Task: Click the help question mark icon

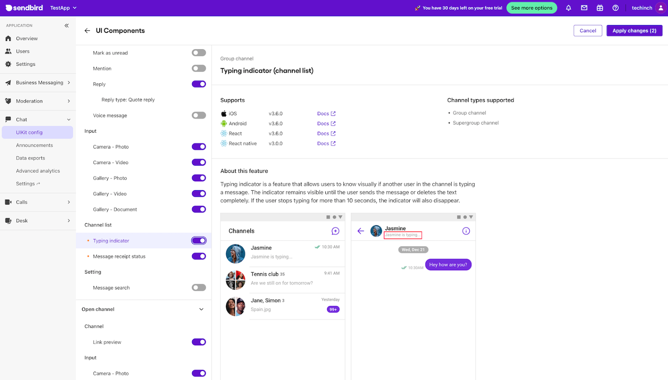Action: point(615,8)
